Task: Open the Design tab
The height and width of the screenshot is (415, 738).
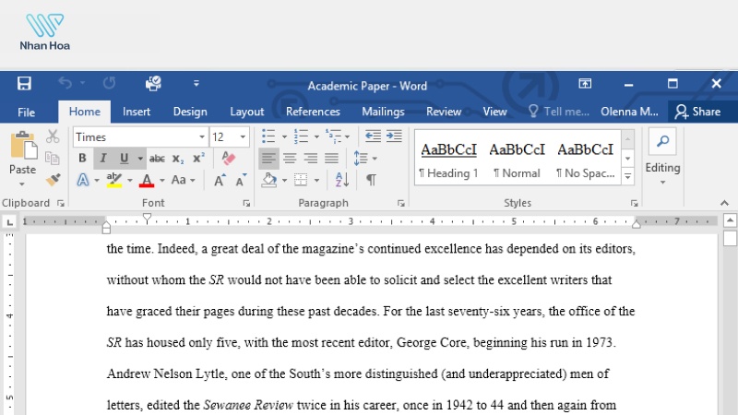Action: [x=190, y=112]
